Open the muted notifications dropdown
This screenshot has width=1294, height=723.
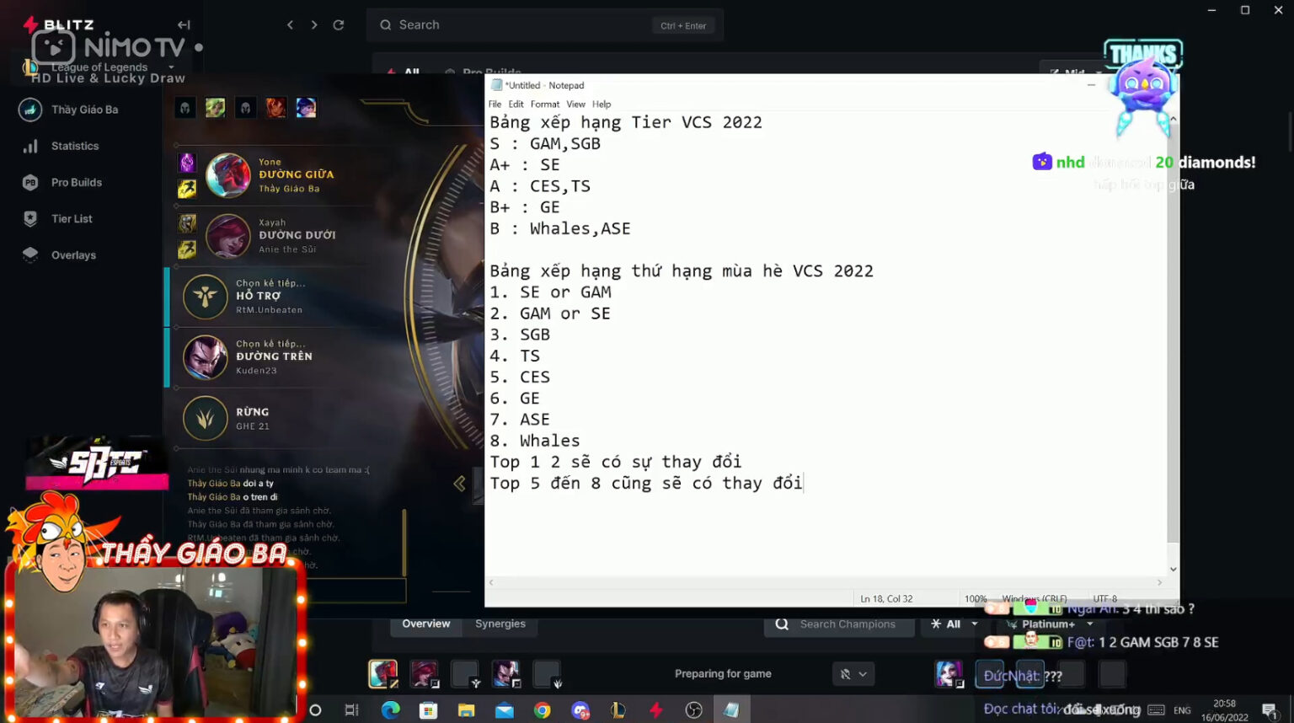[x=853, y=674]
